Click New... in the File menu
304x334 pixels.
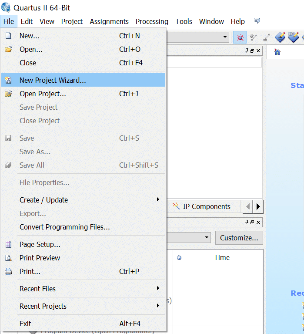[x=83, y=36]
